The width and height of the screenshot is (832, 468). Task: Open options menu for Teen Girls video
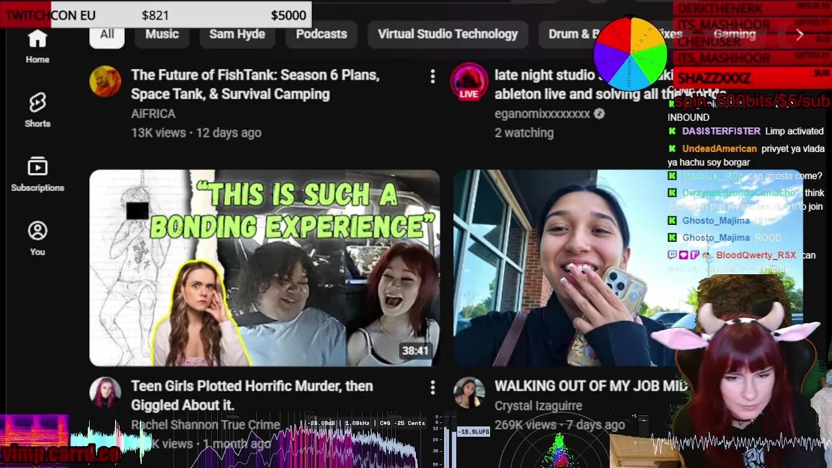(x=432, y=388)
